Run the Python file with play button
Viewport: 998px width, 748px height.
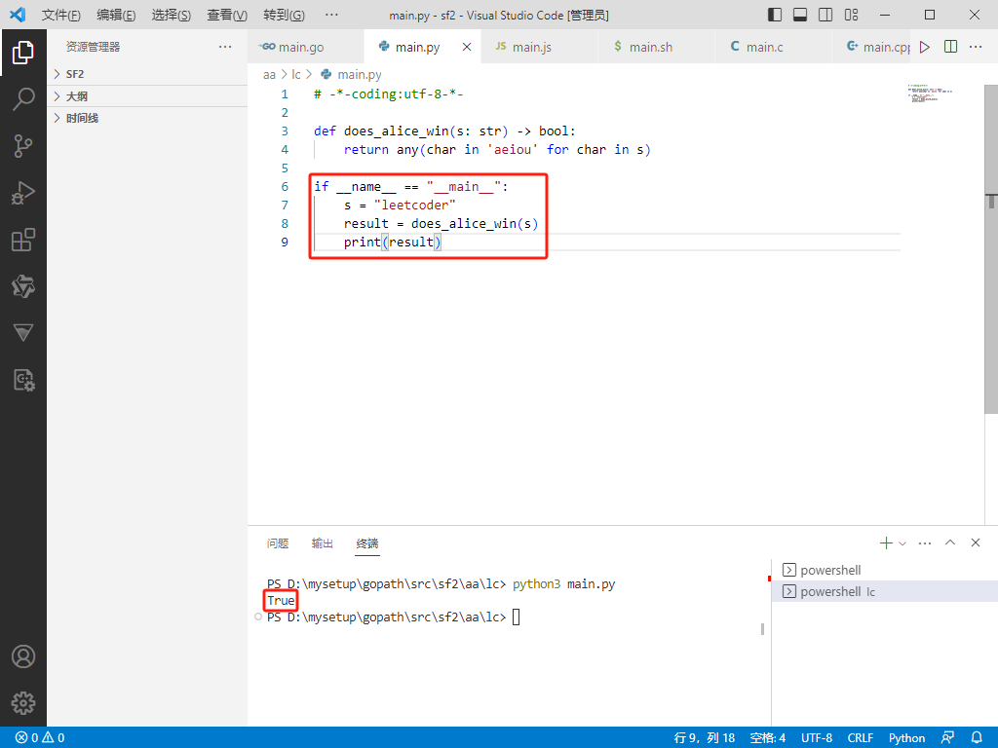(925, 47)
